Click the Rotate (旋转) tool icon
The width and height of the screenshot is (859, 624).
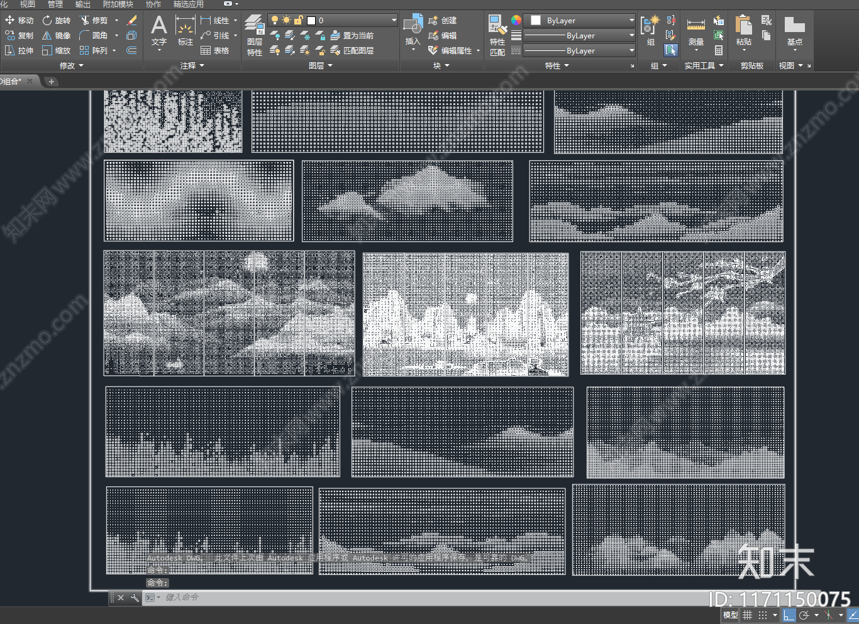tap(48, 21)
